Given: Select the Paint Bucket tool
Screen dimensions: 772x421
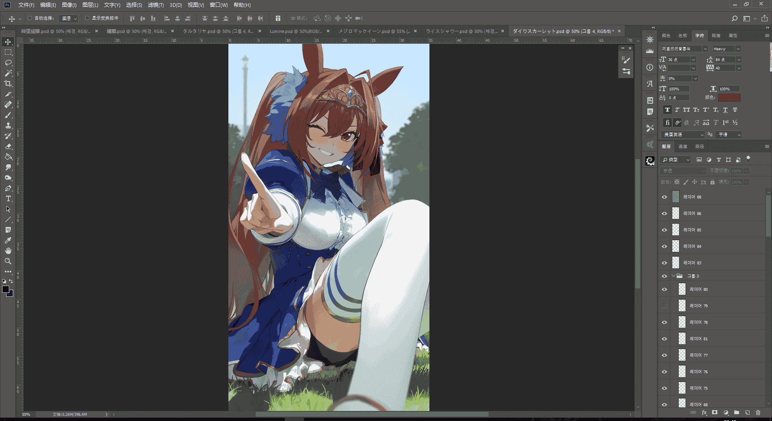Looking at the screenshot, I should [8, 157].
